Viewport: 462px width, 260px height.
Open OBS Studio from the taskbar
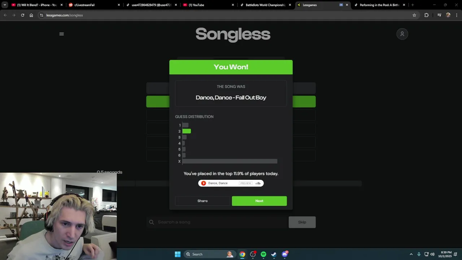pos(253,254)
